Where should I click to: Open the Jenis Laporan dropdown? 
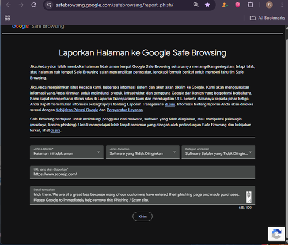[67, 152]
